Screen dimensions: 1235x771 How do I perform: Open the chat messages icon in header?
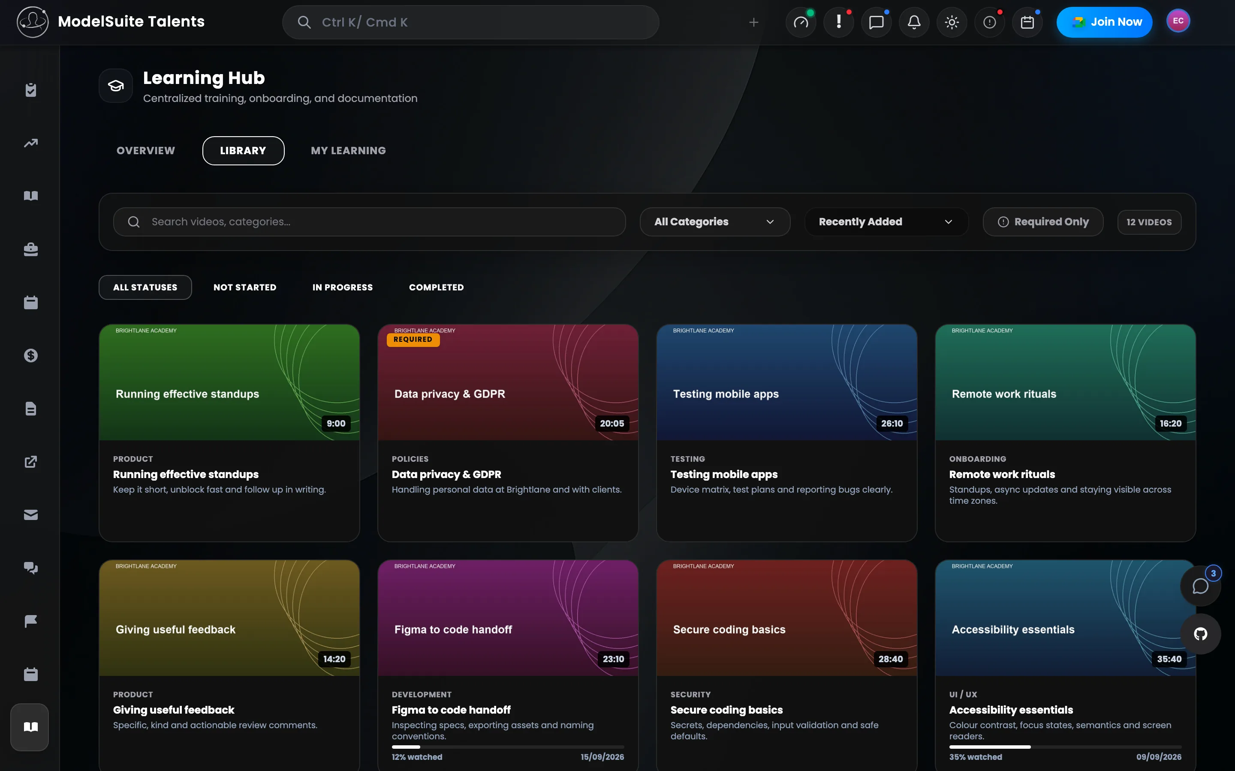[x=876, y=22]
